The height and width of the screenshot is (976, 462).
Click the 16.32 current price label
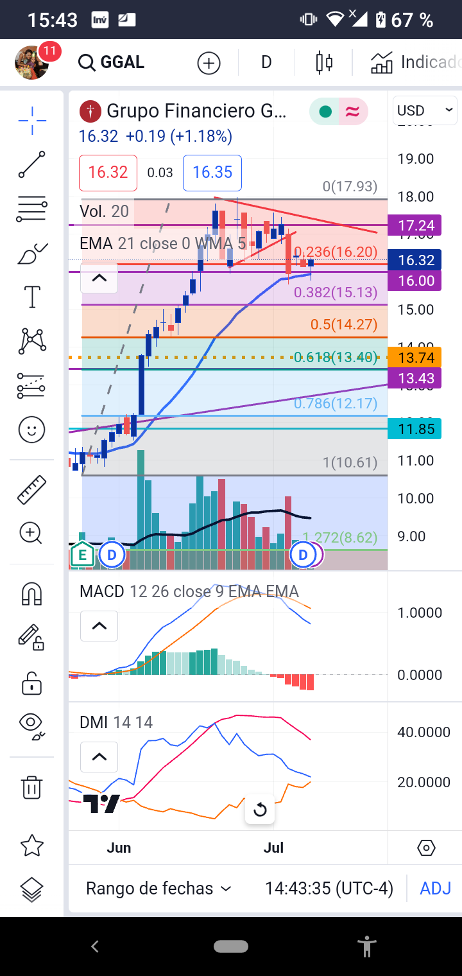[415, 260]
